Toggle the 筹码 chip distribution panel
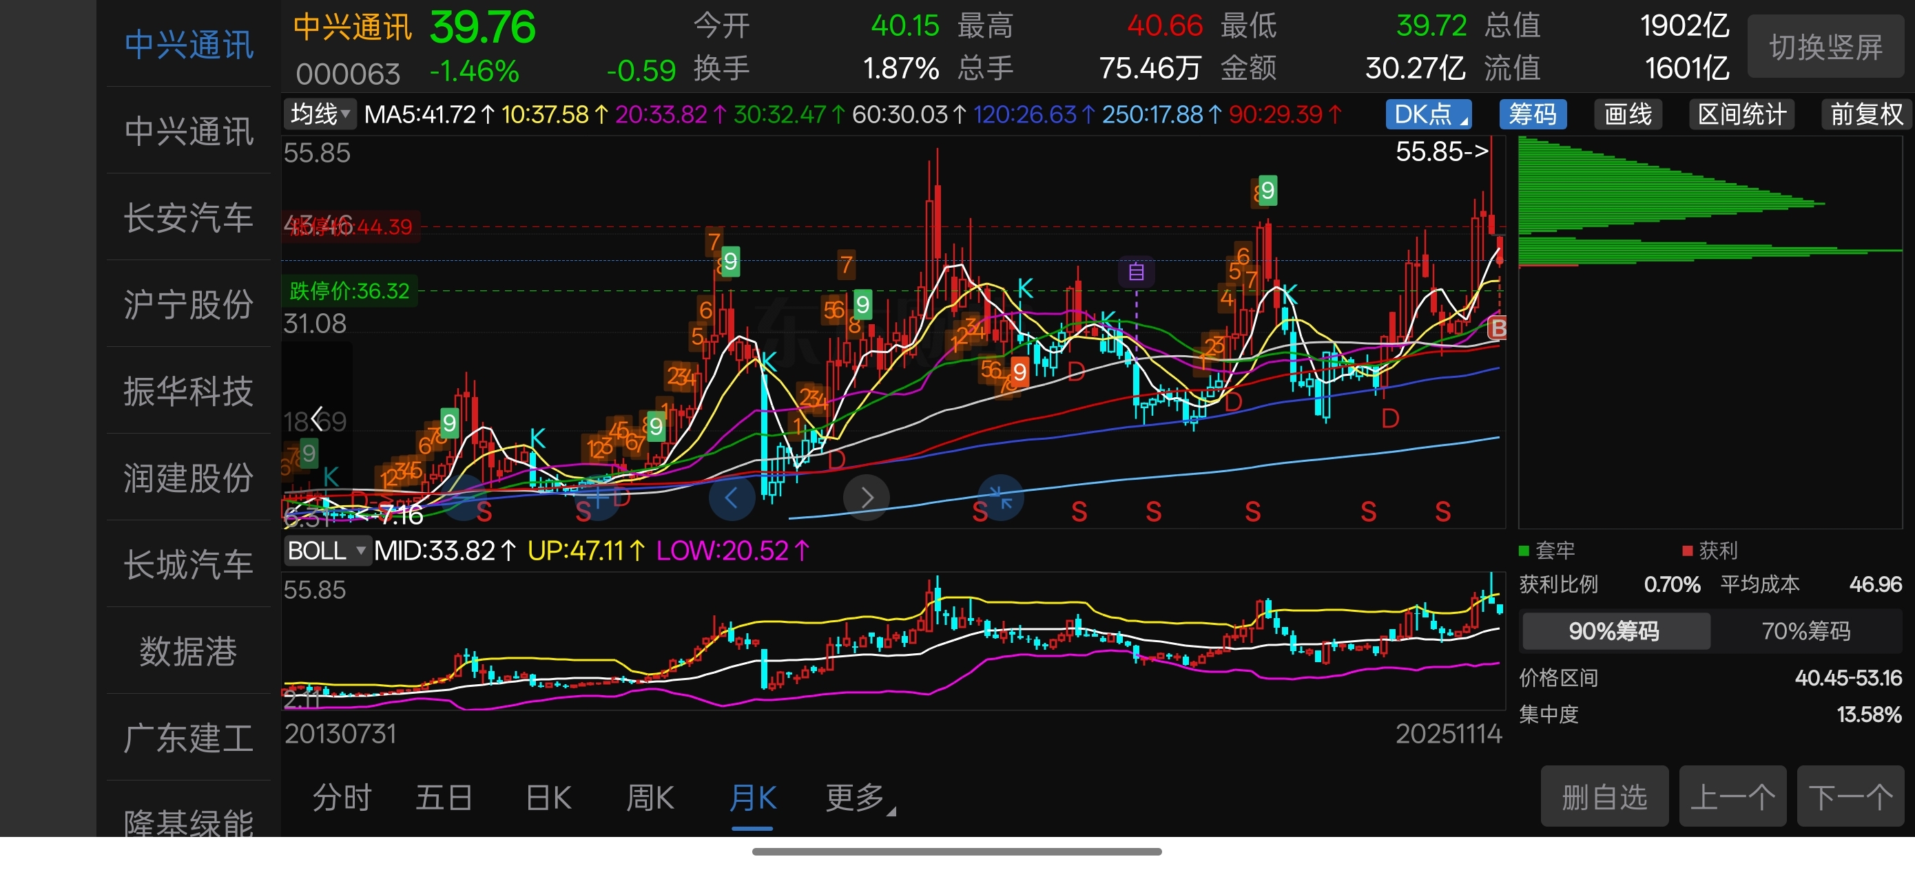This screenshot has width=1915, height=870. 1532,114
